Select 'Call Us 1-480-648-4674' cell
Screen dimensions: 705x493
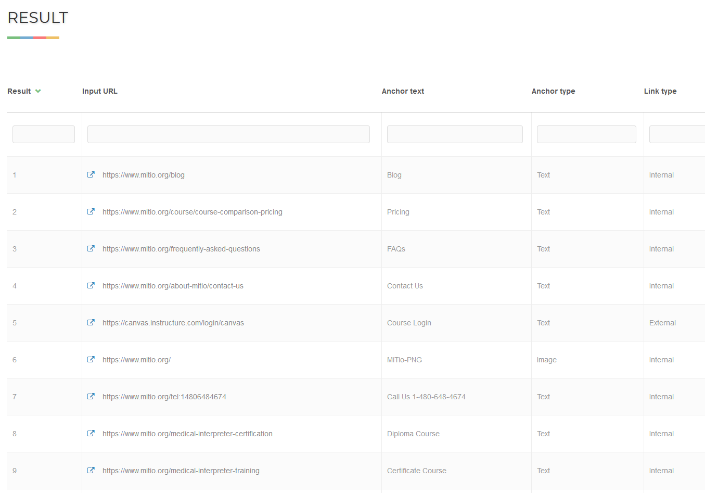426,397
